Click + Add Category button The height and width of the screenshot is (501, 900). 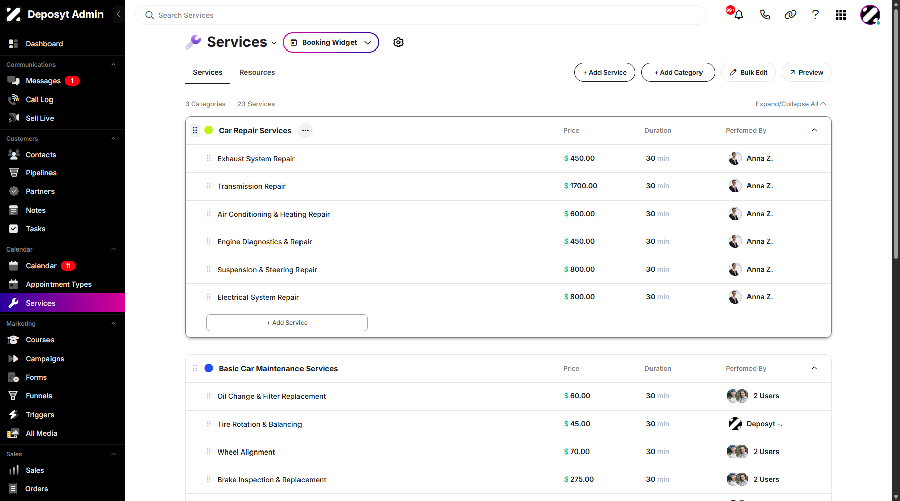click(x=678, y=72)
